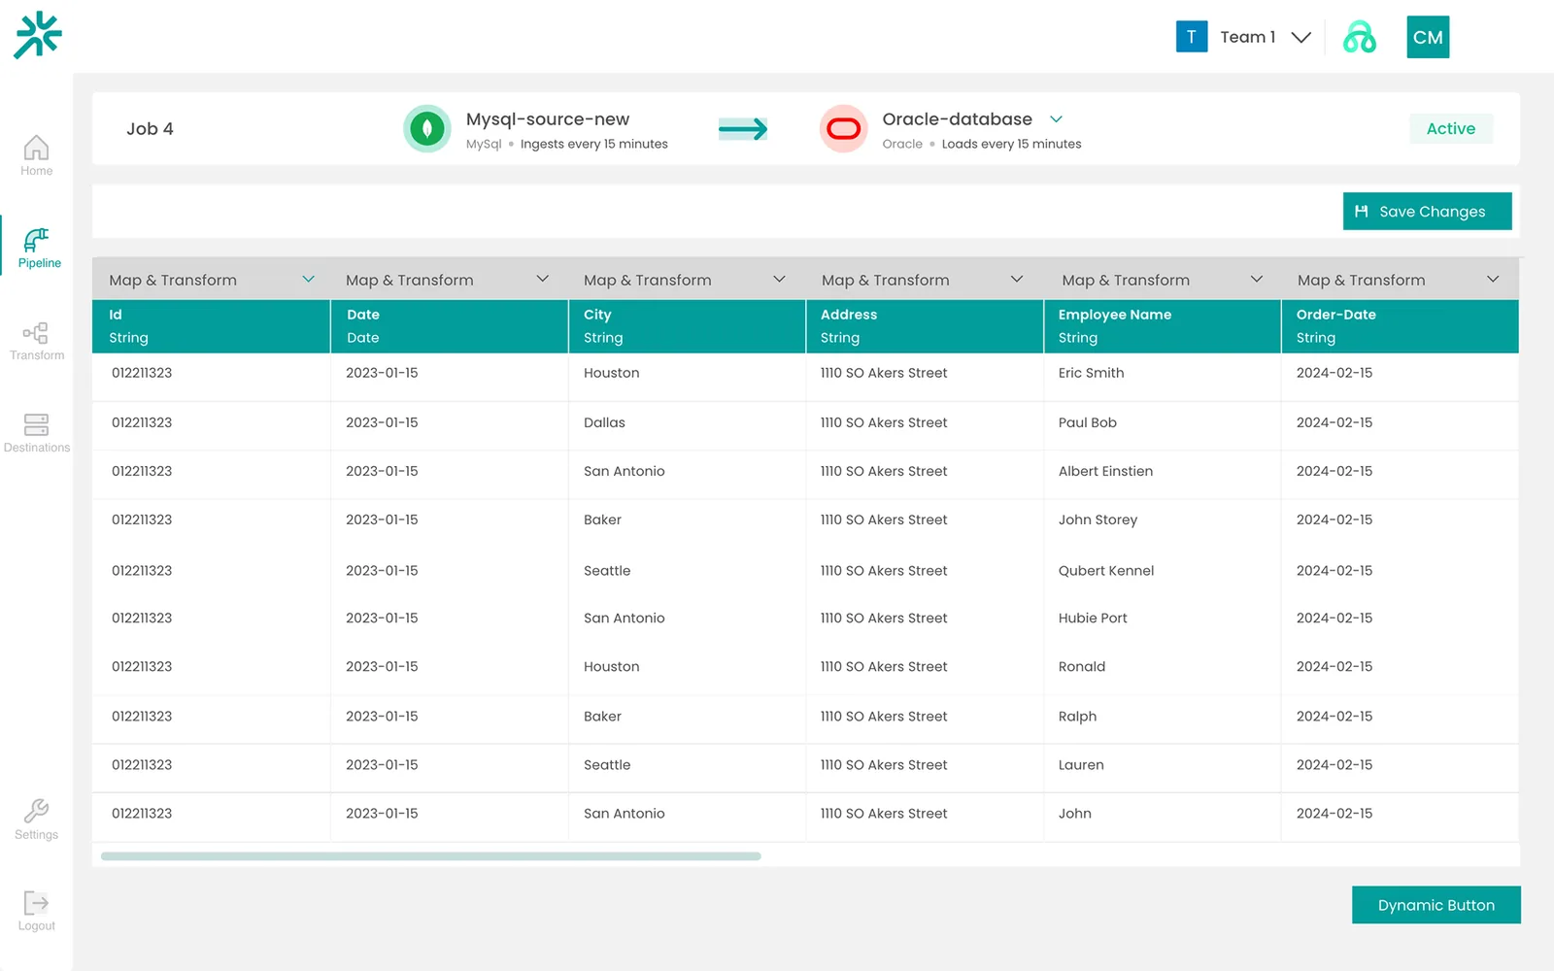Select the Order-Date column header
The width and height of the screenshot is (1554, 971).
1400,326
